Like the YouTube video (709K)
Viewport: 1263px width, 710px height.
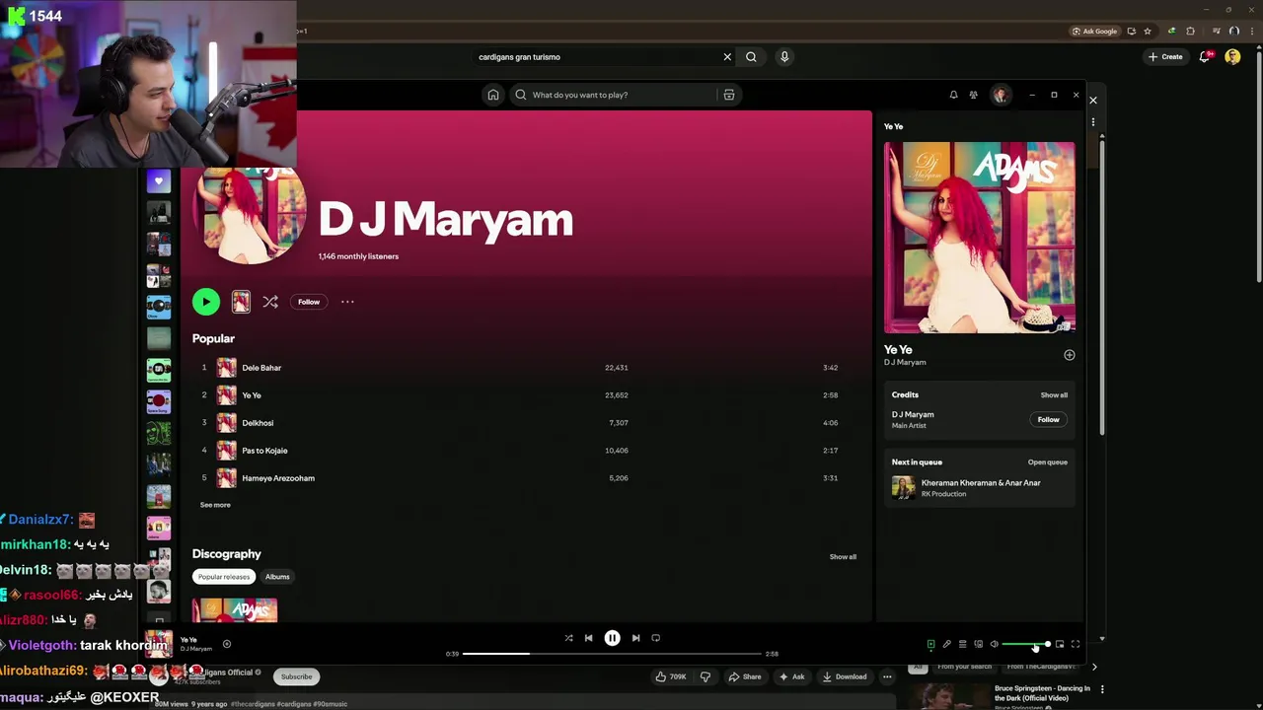point(673,677)
